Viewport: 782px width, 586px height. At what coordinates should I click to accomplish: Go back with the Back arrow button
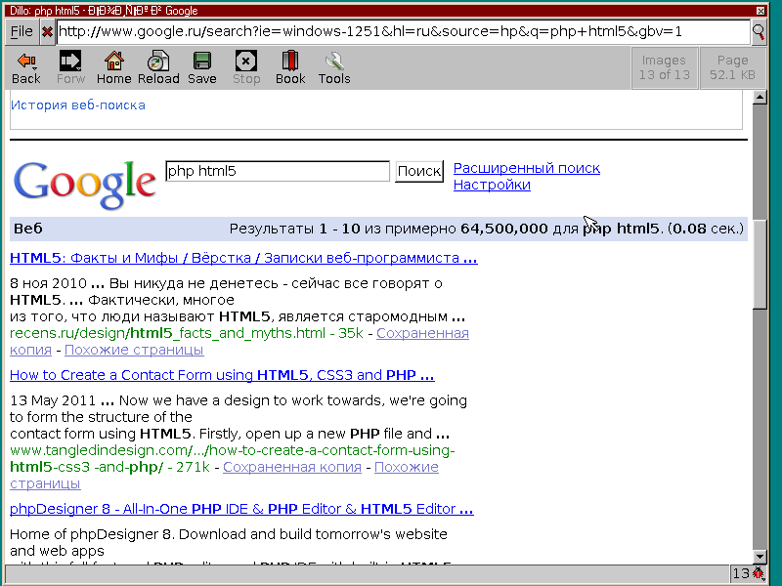pos(26,67)
